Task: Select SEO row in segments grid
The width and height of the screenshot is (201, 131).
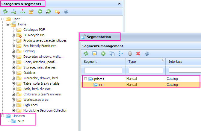Action: (x=141, y=85)
